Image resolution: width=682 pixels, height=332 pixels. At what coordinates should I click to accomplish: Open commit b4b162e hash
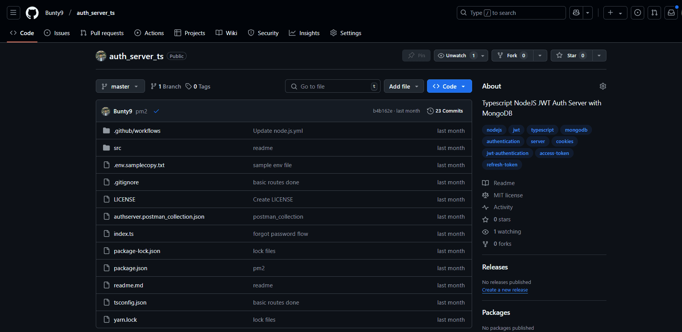382,111
